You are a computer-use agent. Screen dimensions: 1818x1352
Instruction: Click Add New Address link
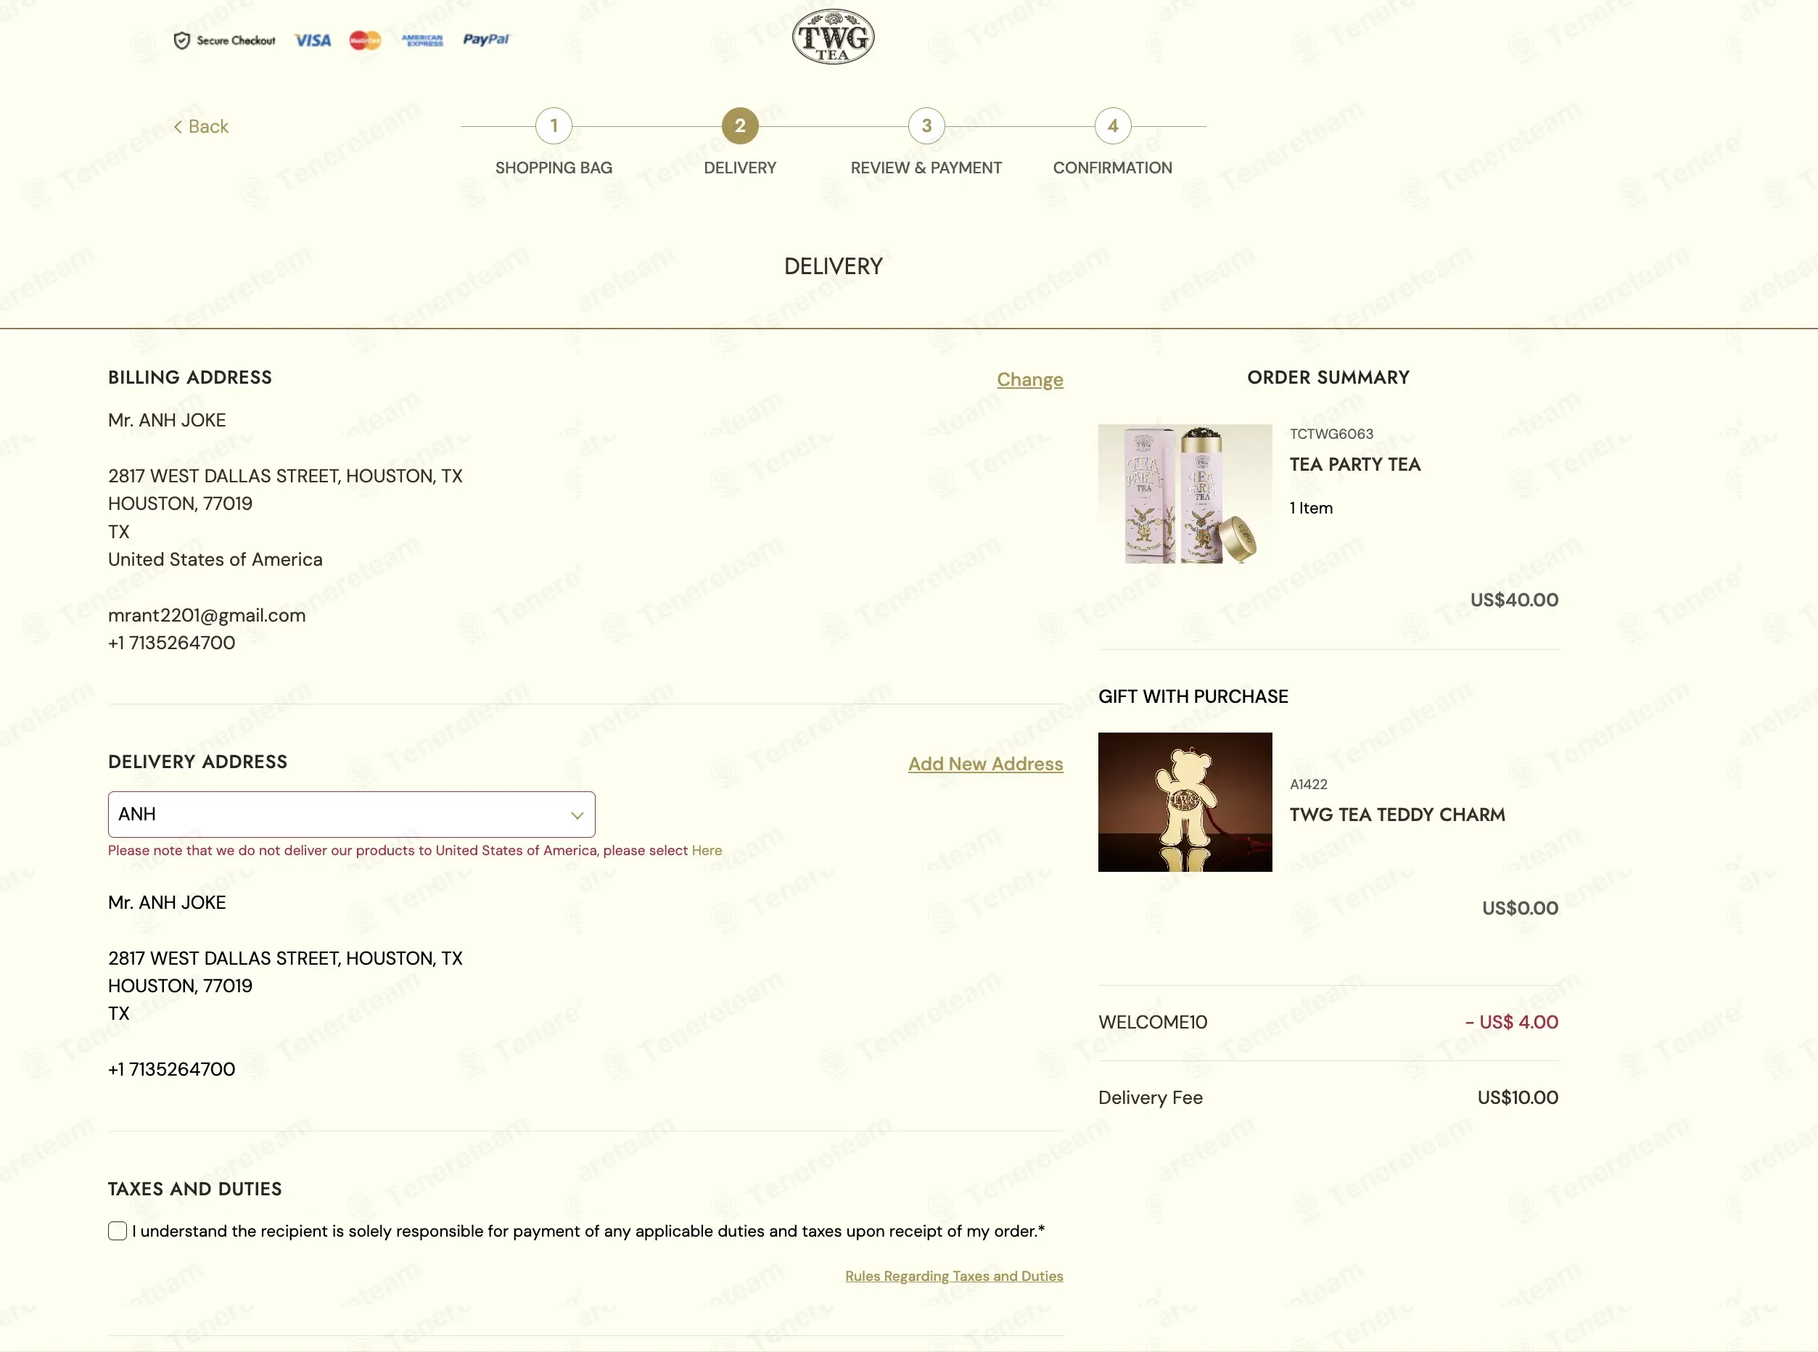[985, 764]
